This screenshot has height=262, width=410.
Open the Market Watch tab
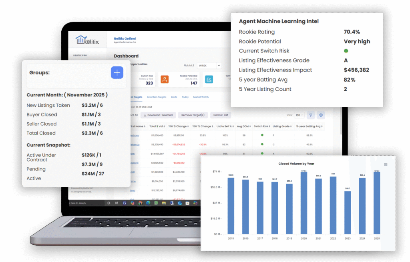point(201,97)
